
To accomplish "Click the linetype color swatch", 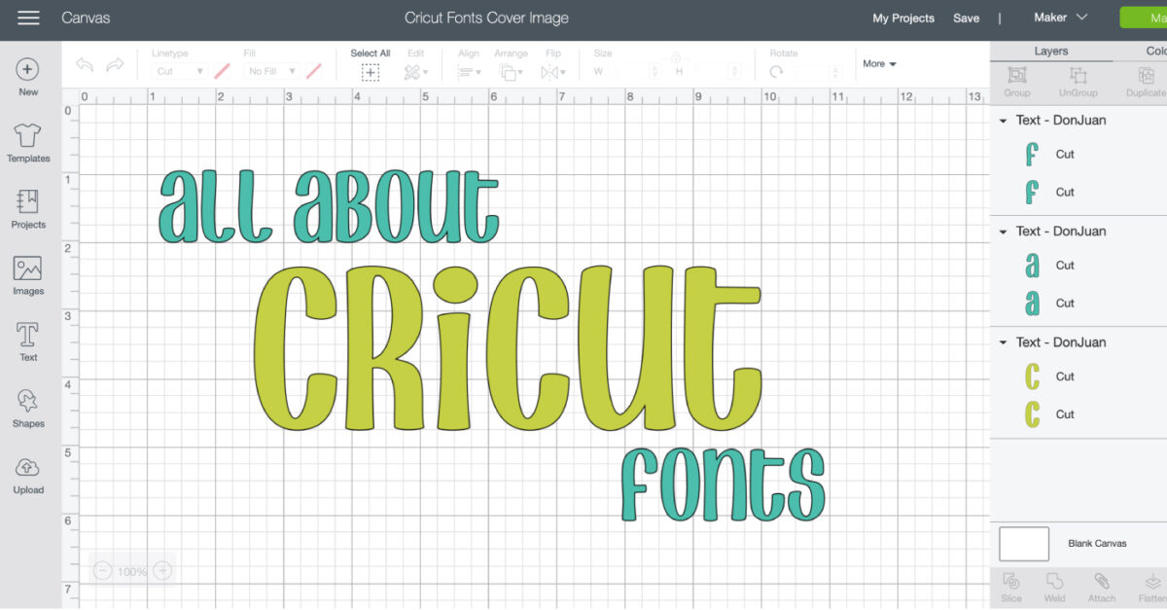I will [223, 71].
